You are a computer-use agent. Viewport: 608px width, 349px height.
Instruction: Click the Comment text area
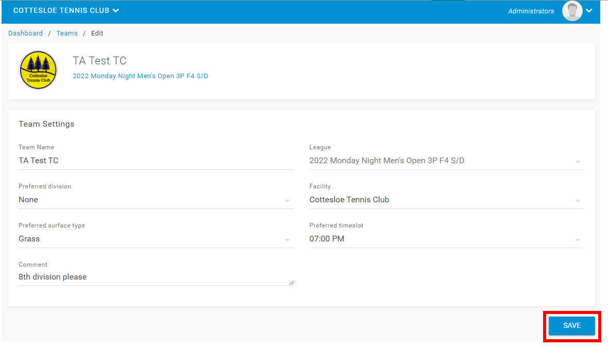click(x=156, y=277)
